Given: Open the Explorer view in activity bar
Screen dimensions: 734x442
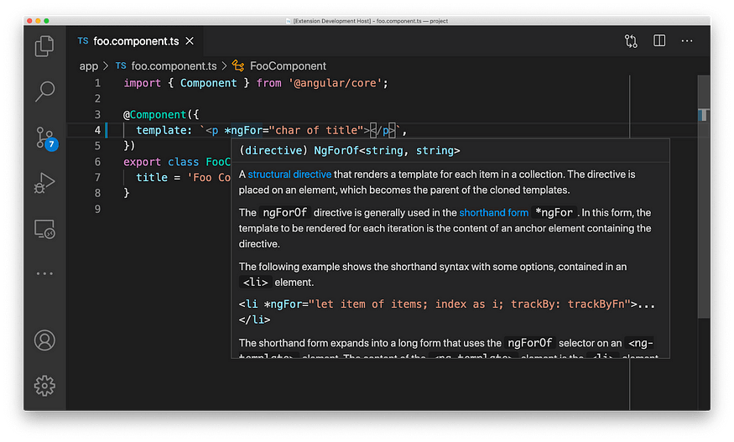Looking at the screenshot, I should click(44, 46).
